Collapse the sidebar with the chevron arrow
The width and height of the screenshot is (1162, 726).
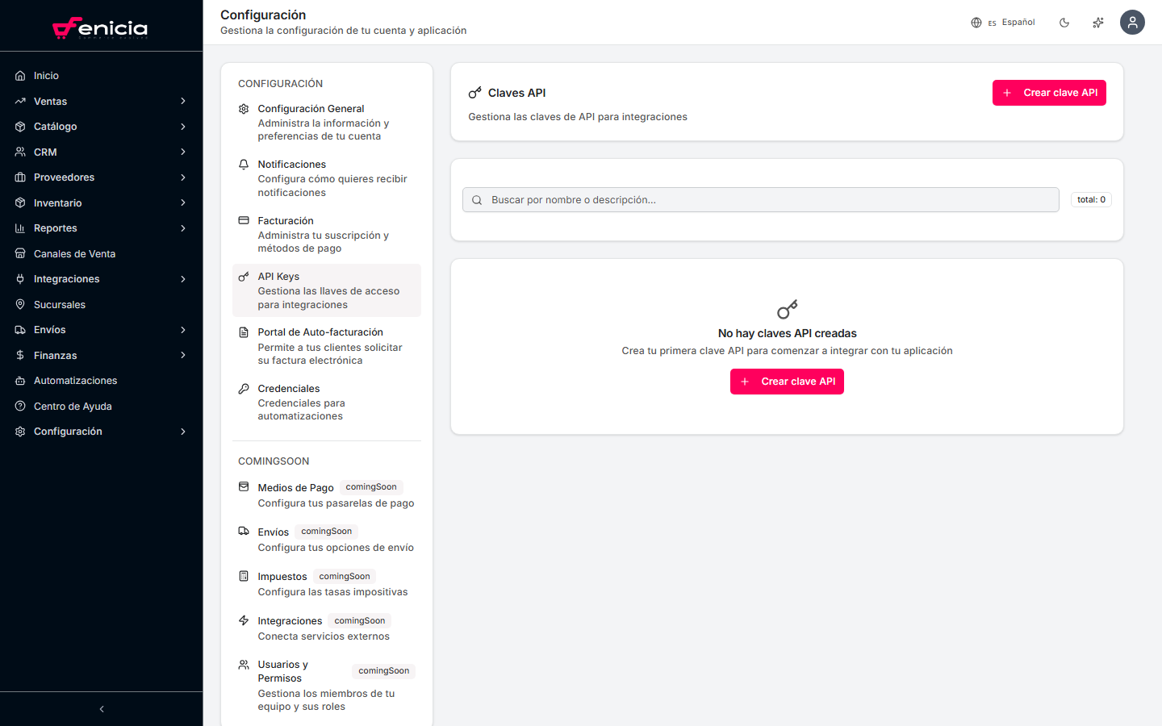[101, 708]
